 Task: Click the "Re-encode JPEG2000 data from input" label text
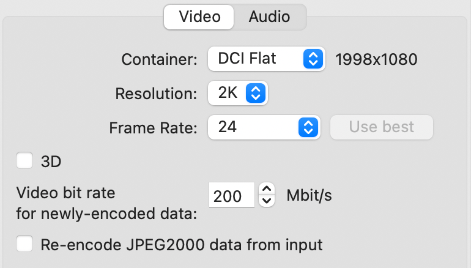pos(181,245)
